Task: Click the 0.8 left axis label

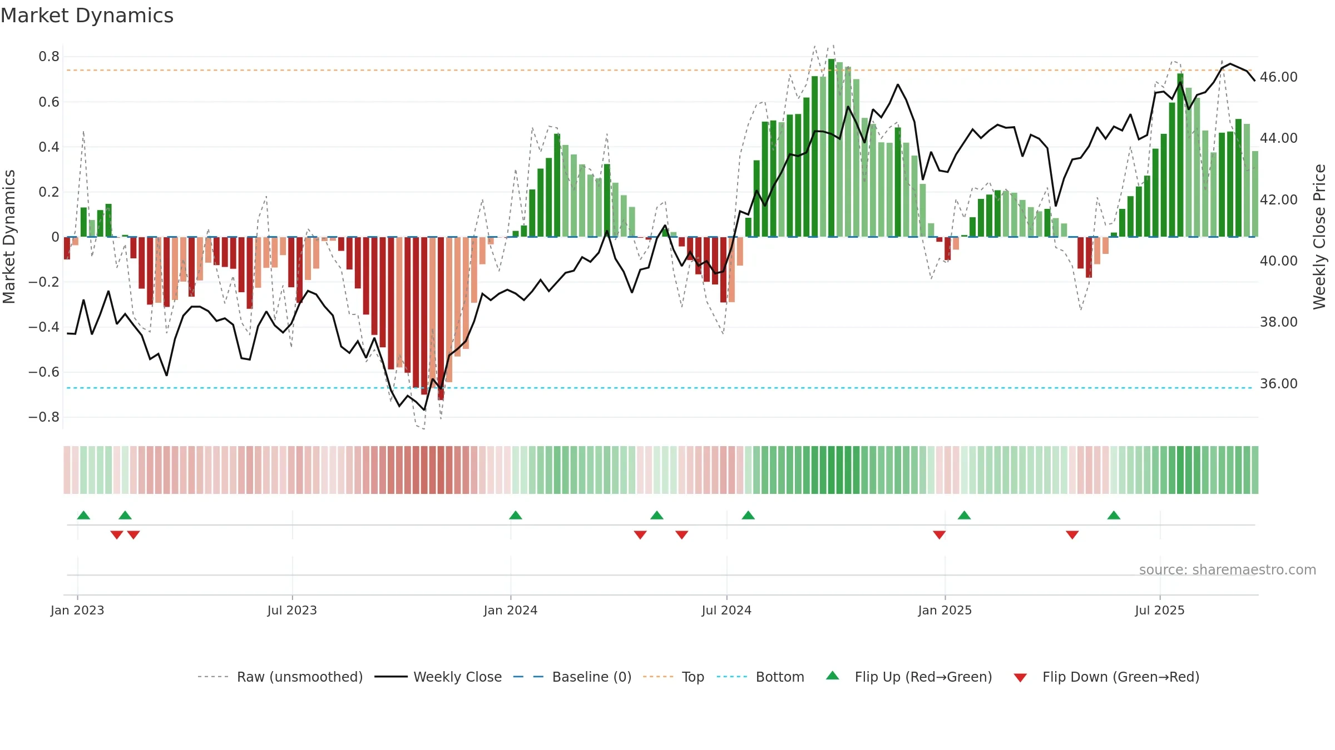Action: coord(49,57)
